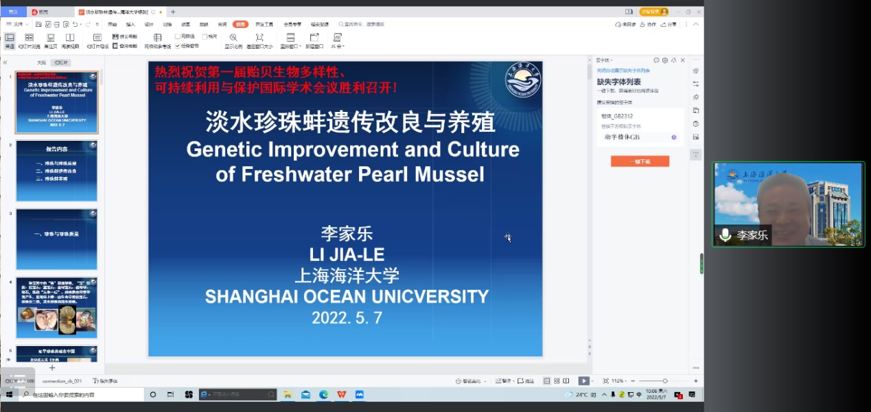Collapse the ribbon with the chevron
Viewport: 871px width, 412px height.
pos(697,24)
